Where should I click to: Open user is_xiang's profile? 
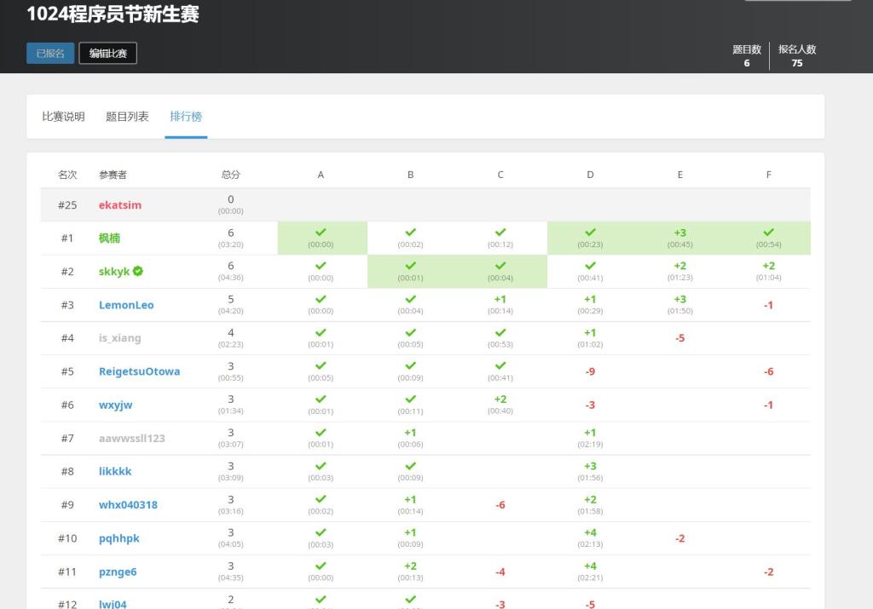tap(119, 338)
